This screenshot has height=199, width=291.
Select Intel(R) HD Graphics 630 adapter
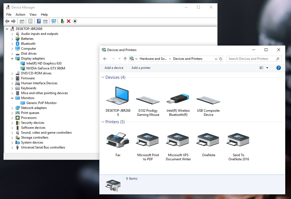(x=44, y=63)
